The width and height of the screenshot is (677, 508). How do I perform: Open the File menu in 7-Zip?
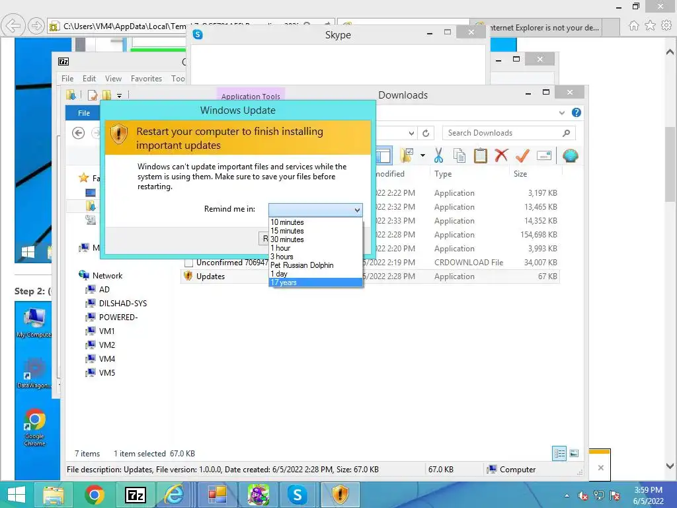(x=67, y=79)
